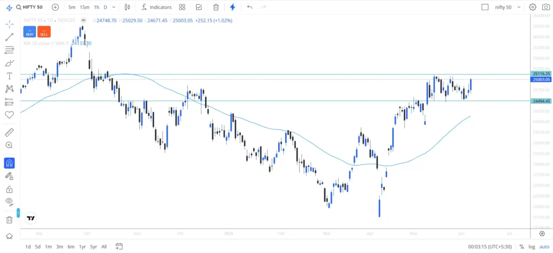Toggle magnet mode
Image resolution: width=553 pixels, height=253 pixels.
pos(10,163)
